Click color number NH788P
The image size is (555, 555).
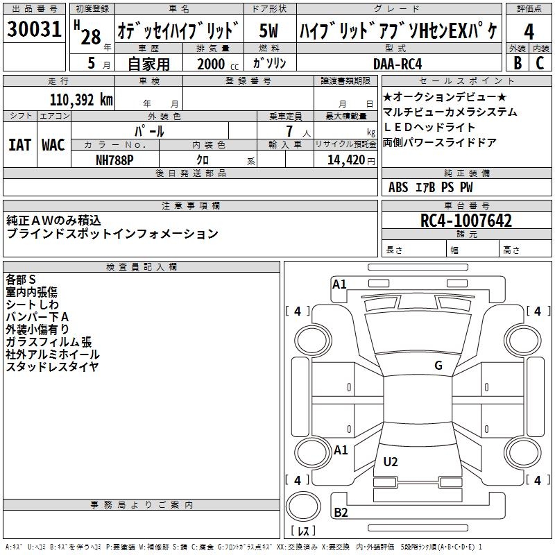pyautogui.click(x=114, y=160)
